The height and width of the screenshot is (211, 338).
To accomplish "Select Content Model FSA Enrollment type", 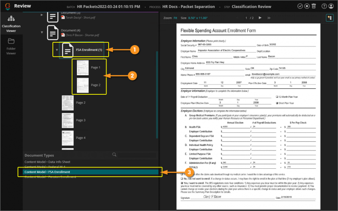I will (47, 172).
